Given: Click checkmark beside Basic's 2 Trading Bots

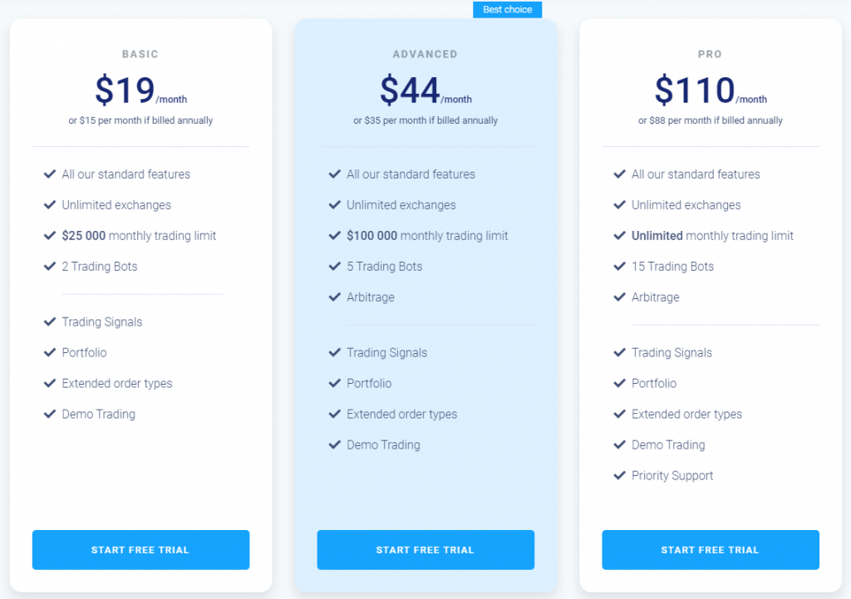Looking at the screenshot, I should coord(50,267).
